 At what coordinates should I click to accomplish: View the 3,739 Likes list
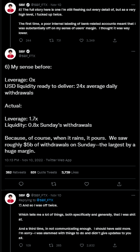pyautogui.click(x=70, y=172)
